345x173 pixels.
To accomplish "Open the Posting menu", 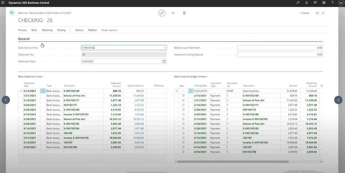I will 61,30.
